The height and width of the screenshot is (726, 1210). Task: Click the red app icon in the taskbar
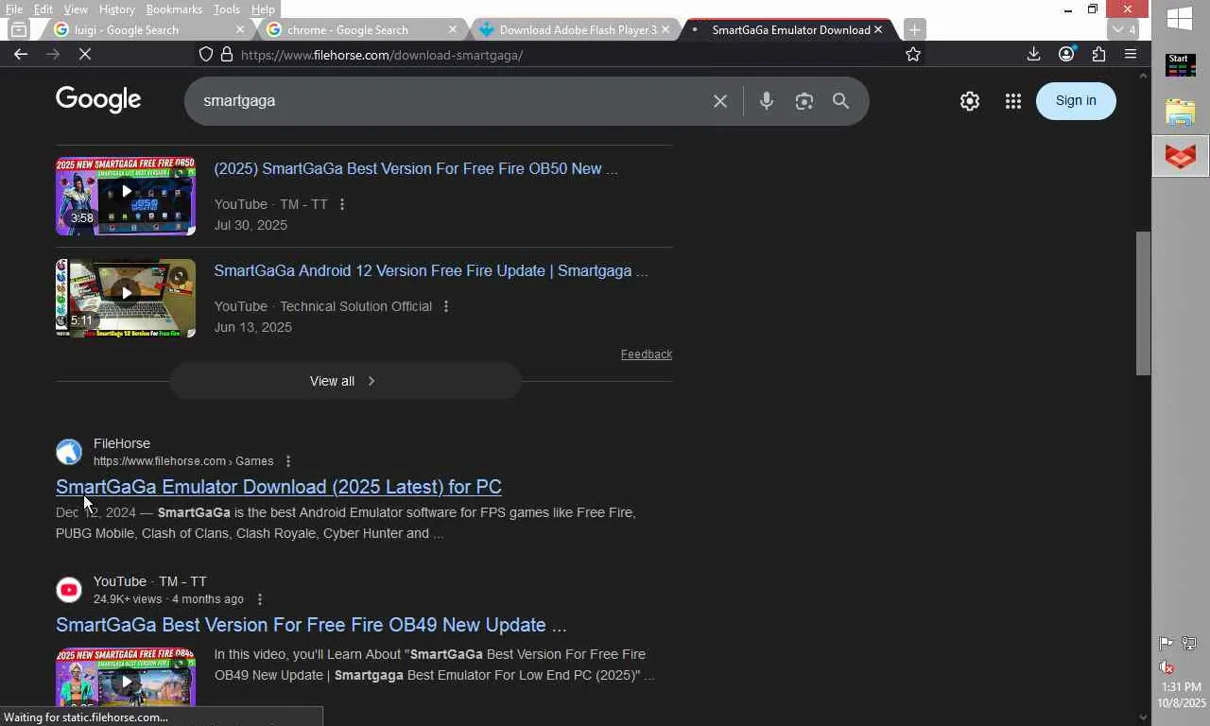(x=1181, y=156)
